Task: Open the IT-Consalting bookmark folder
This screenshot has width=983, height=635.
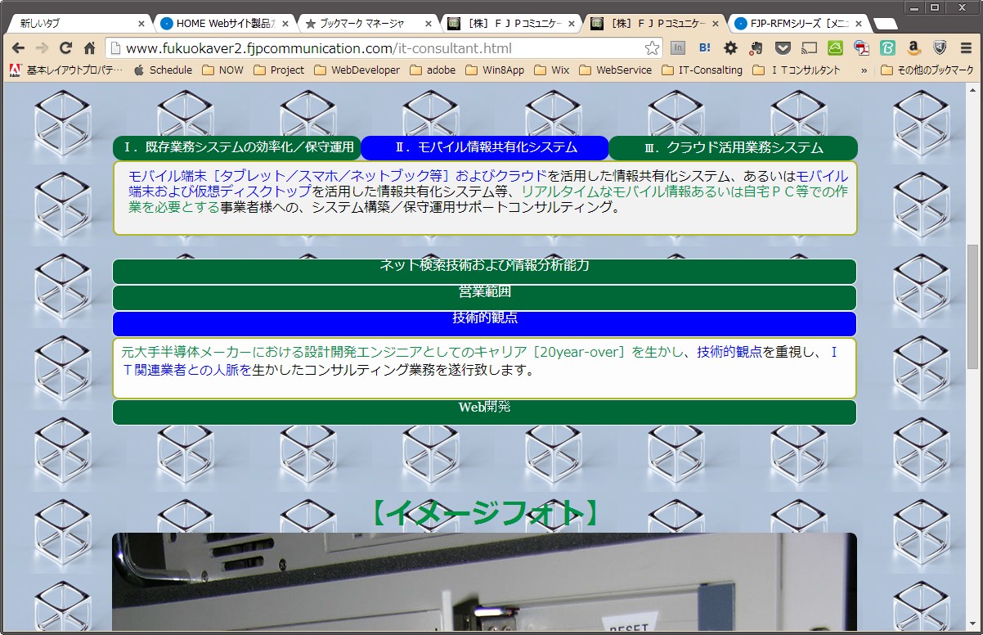Action: (702, 70)
